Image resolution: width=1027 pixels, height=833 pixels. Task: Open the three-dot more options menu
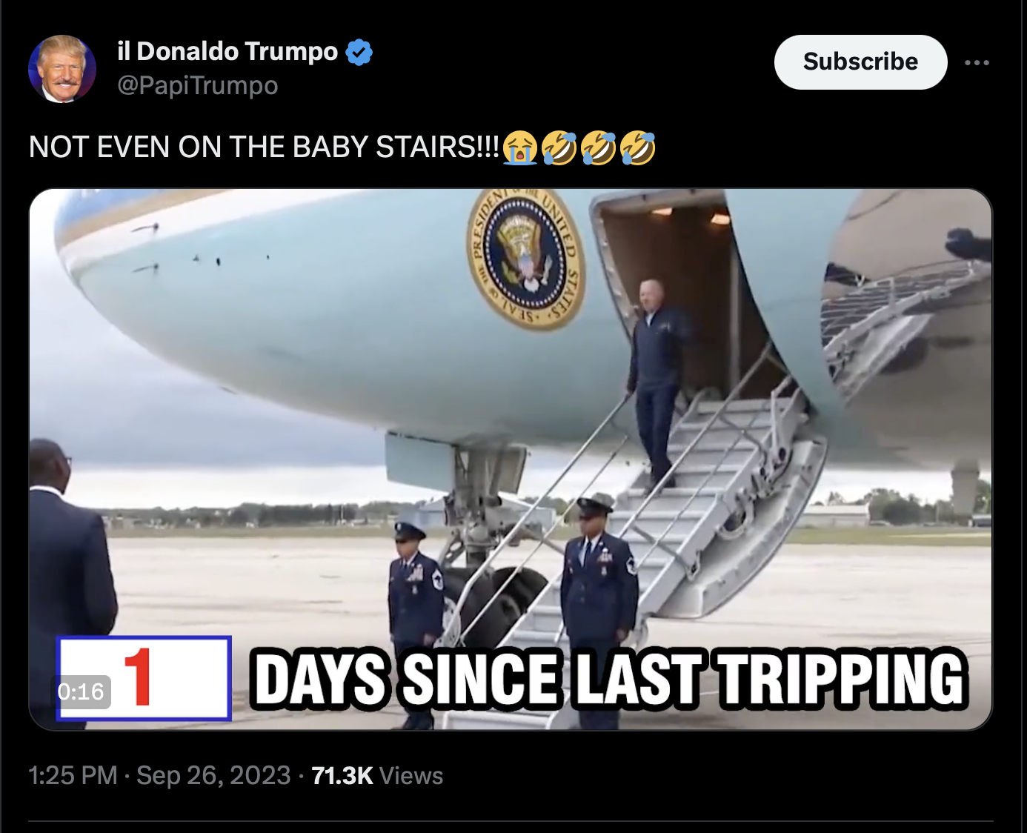coord(977,62)
